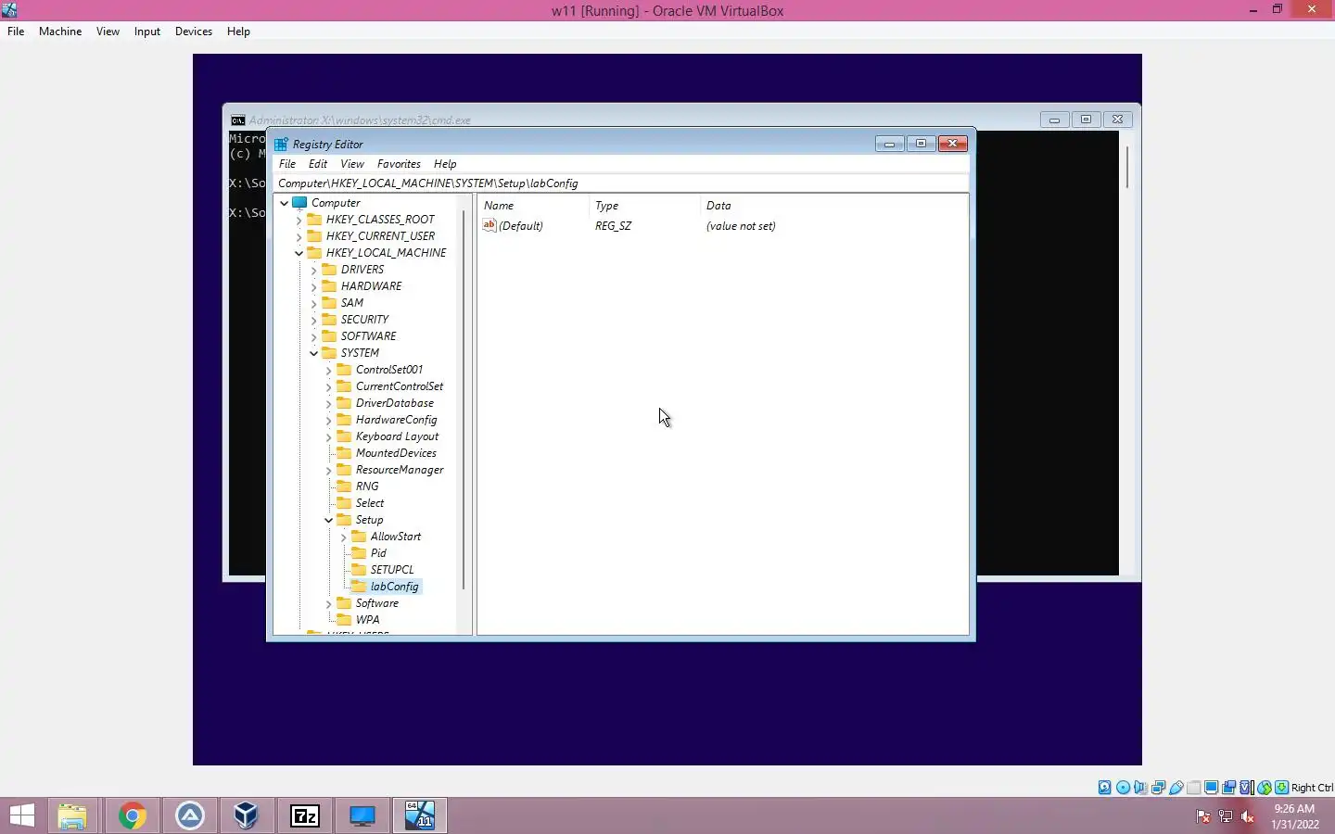
Task: Click the network tray icon
Action: 1226,816
